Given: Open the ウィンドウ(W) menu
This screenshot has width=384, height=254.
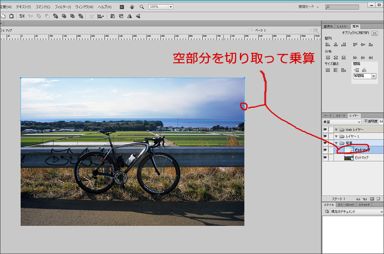Looking at the screenshot, I should coord(84,7).
